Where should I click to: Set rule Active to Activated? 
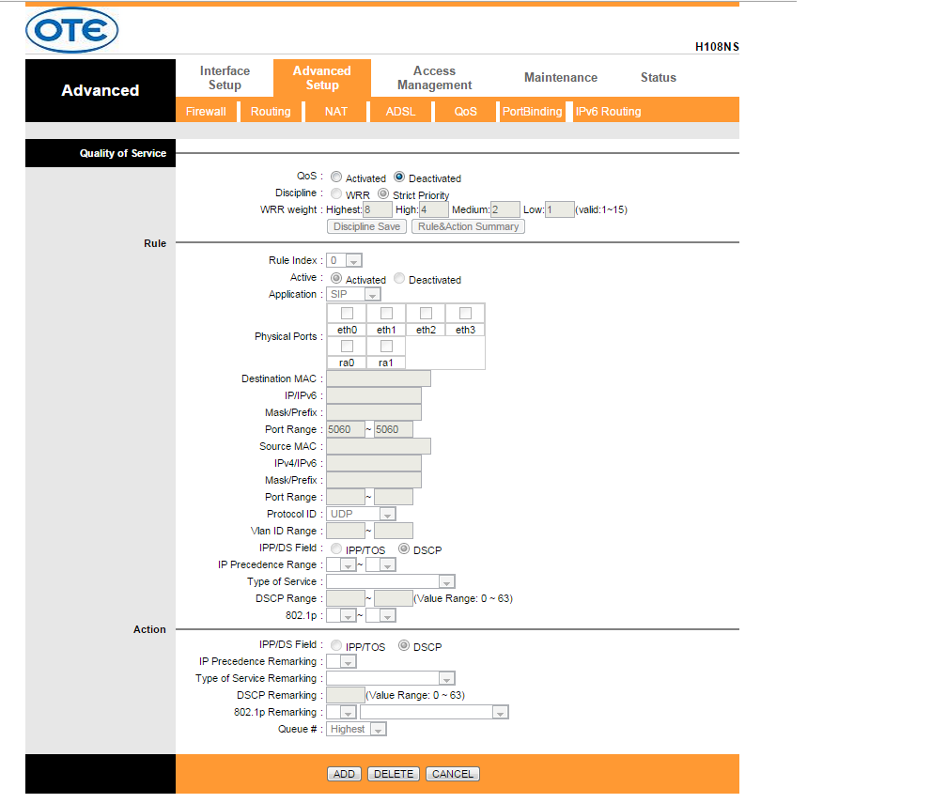coord(336,278)
